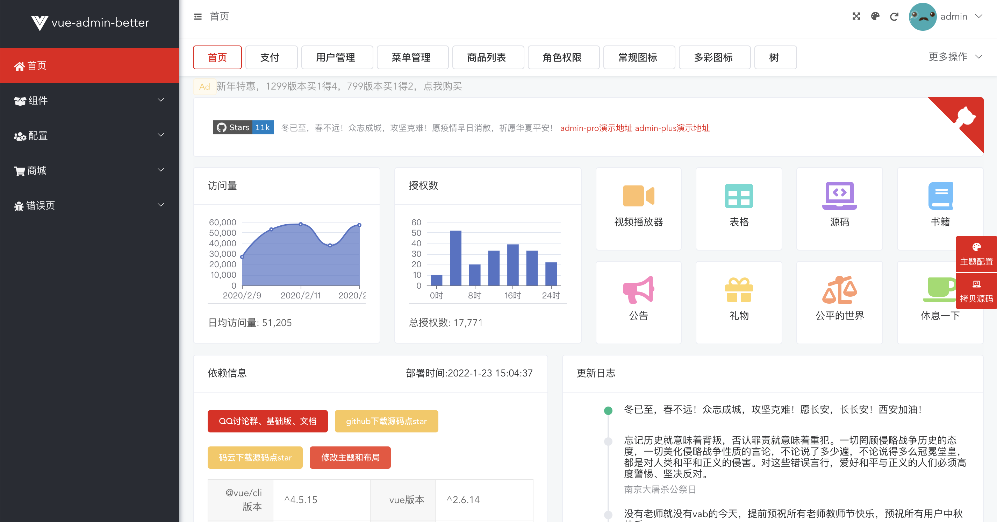
Task: Click the 50 bar in 授权数 chart
Action: click(456, 258)
